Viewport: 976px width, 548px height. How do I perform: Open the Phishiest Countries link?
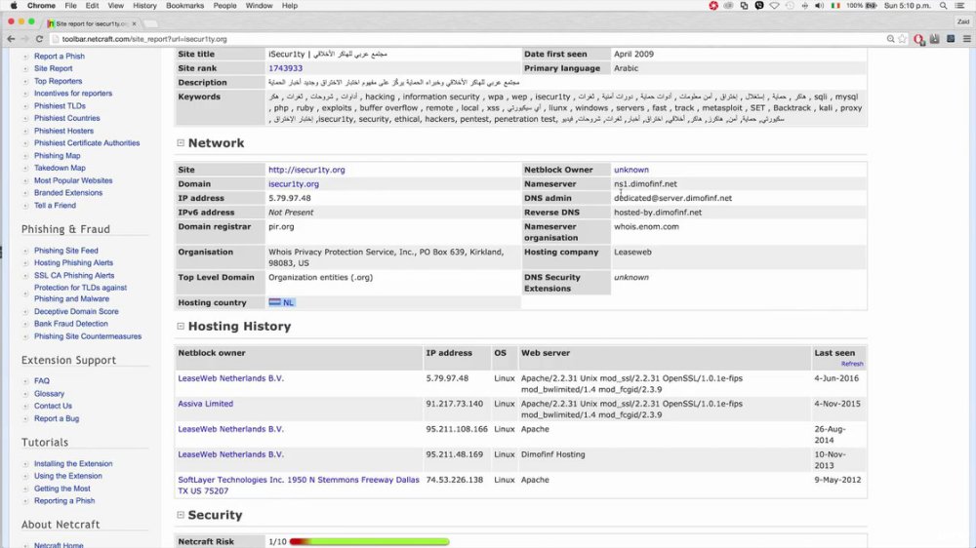66,118
